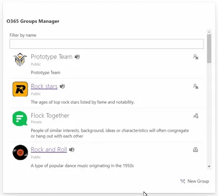Click the Public label under Rock and Roll
The height and width of the screenshot is (196, 218).
(x=36, y=157)
